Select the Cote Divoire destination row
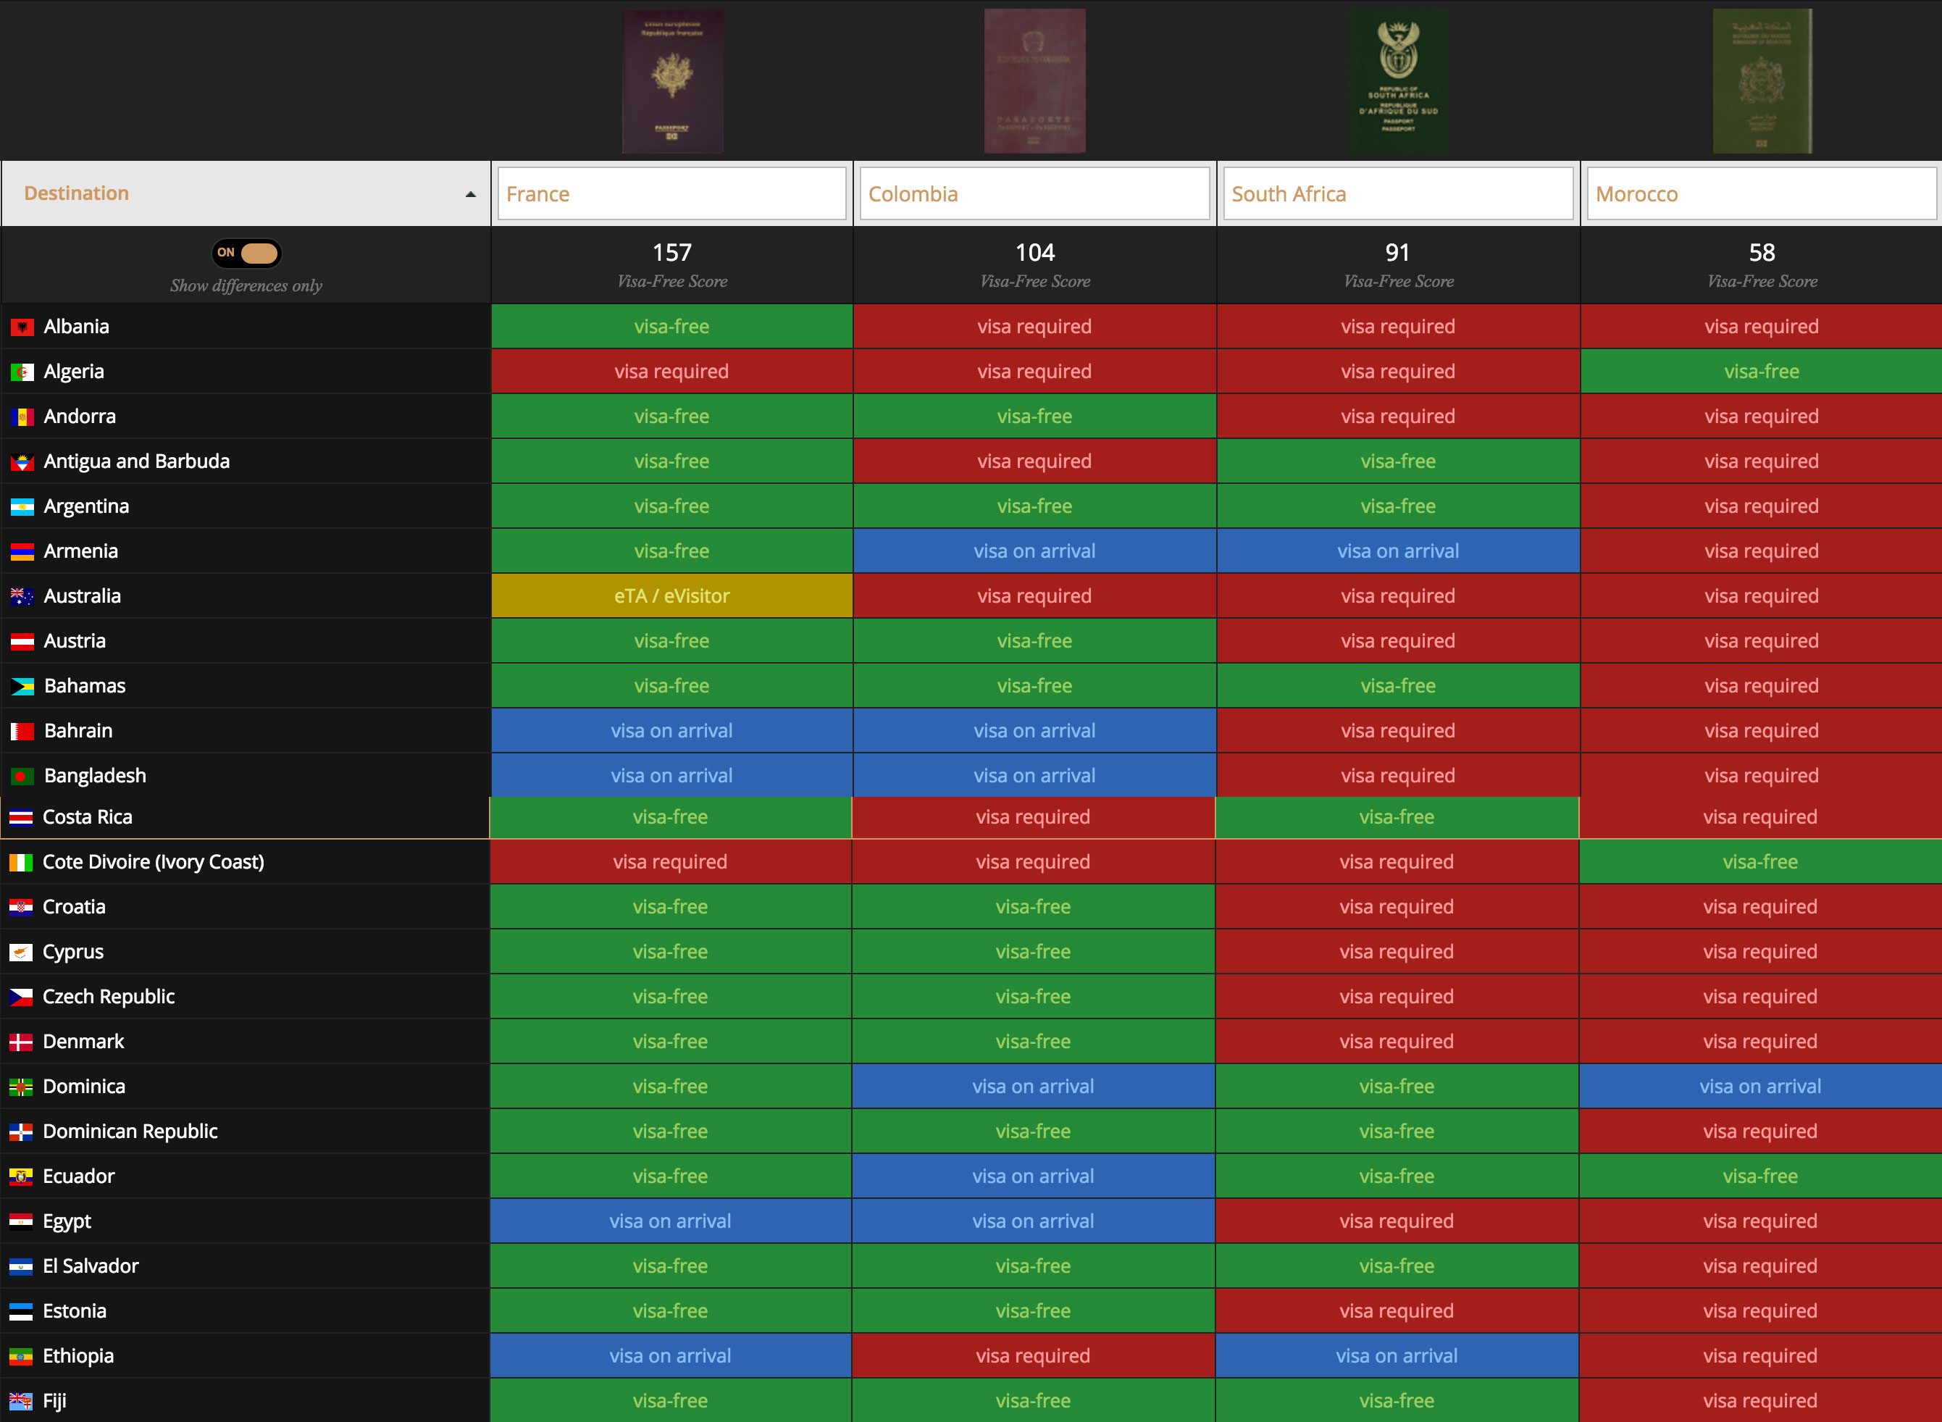1942x1422 pixels. point(154,863)
